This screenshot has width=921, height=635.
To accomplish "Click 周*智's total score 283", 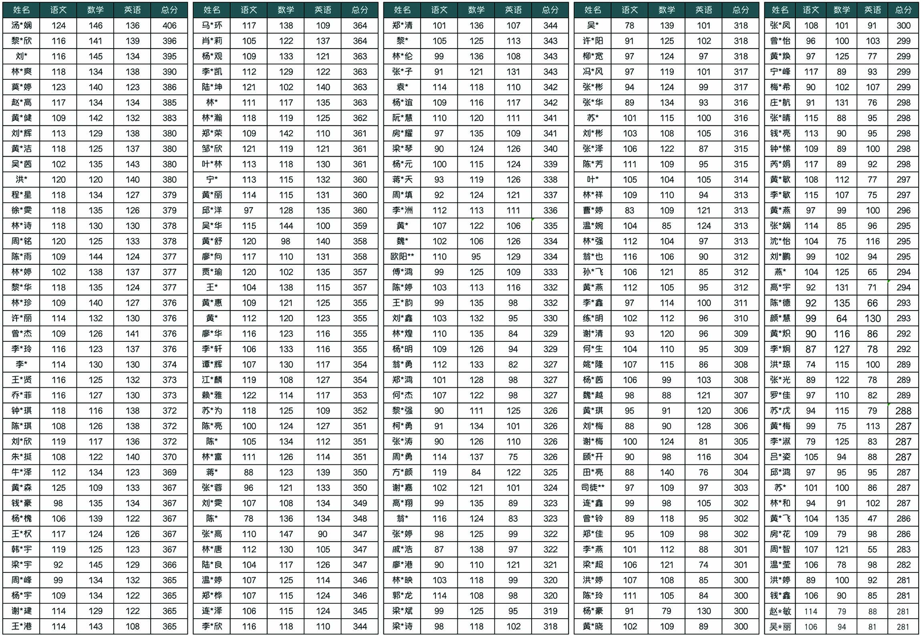I will [x=903, y=549].
